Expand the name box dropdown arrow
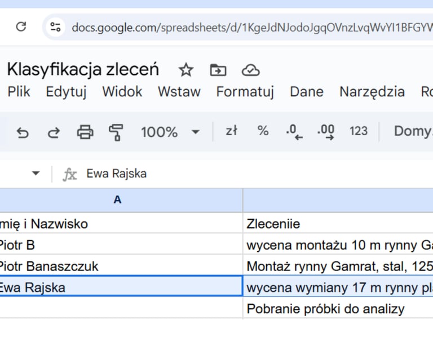The height and width of the screenshot is (355, 433). (x=36, y=174)
